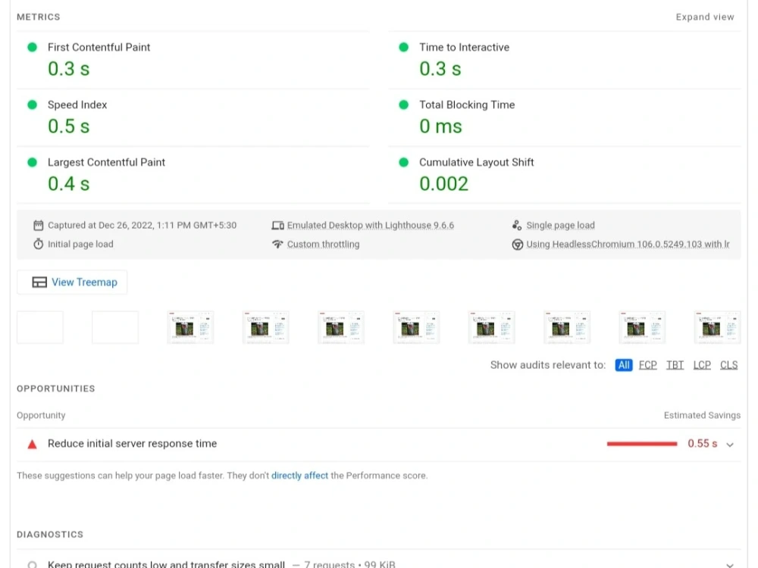Open the fourth filmstrip thumbnail

(266, 327)
